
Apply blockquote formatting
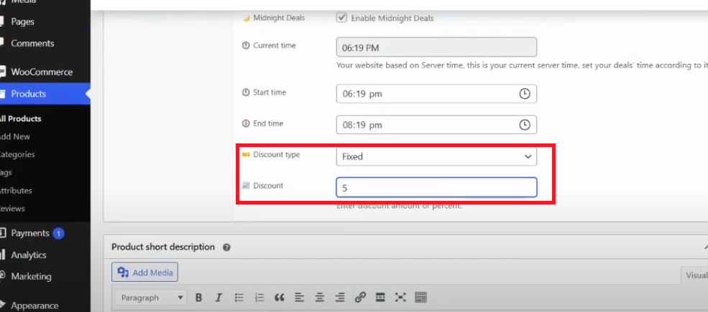point(280,298)
